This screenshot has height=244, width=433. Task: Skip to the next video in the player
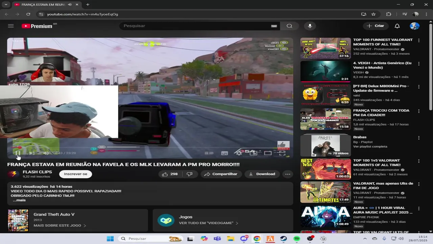32,153
